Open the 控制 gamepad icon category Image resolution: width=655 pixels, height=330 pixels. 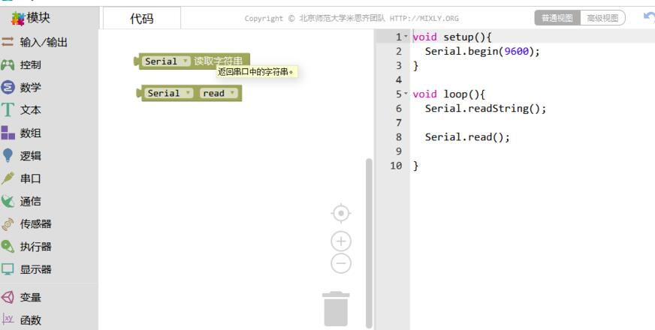(x=8, y=64)
